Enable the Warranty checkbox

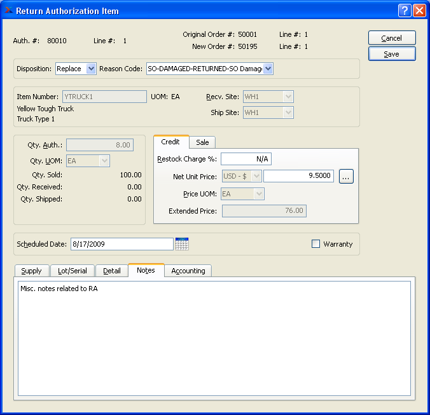tap(316, 244)
